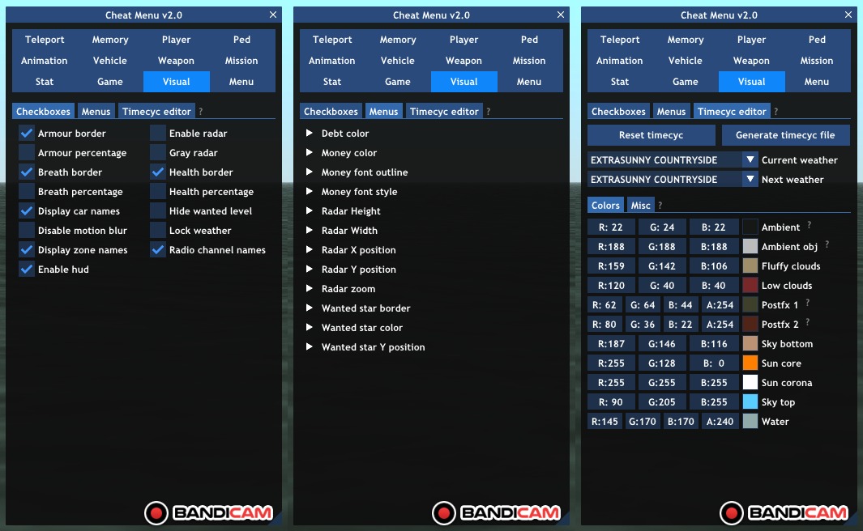The width and height of the screenshot is (863, 531).
Task: Click Postfx 1 A:254 alpha field
Action: [720, 304]
